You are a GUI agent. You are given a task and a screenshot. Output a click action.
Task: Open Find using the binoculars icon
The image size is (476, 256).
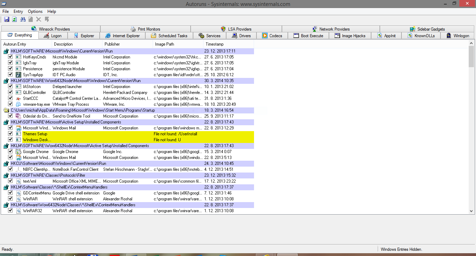click(x=22, y=19)
